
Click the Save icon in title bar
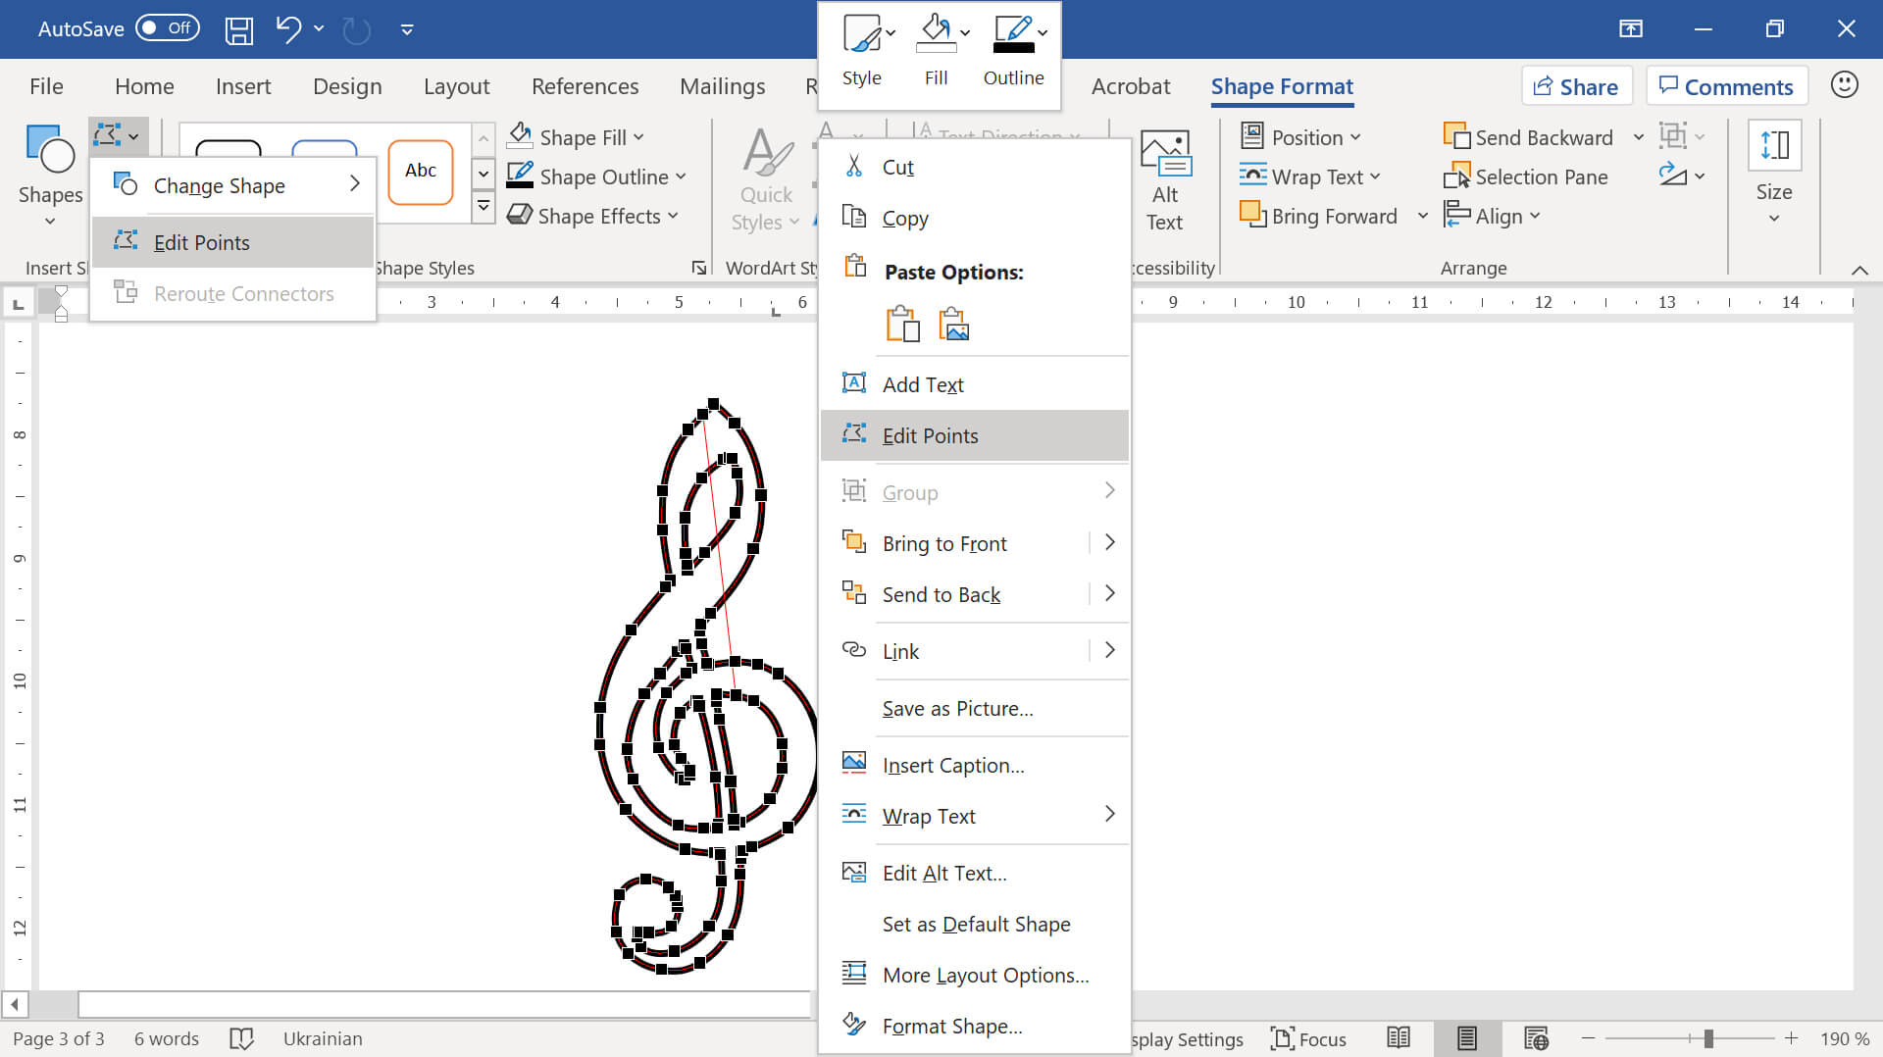pyautogui.click(x=238, y=29)
